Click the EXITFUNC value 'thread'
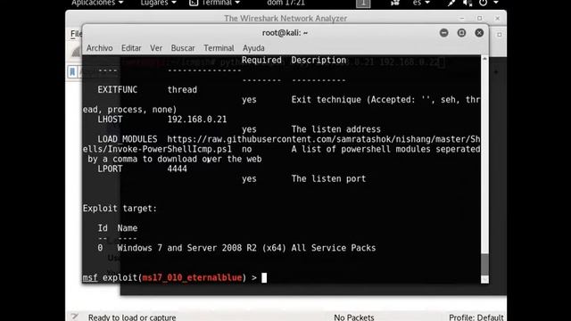571x321 pixels. click(x=182, y=89)
